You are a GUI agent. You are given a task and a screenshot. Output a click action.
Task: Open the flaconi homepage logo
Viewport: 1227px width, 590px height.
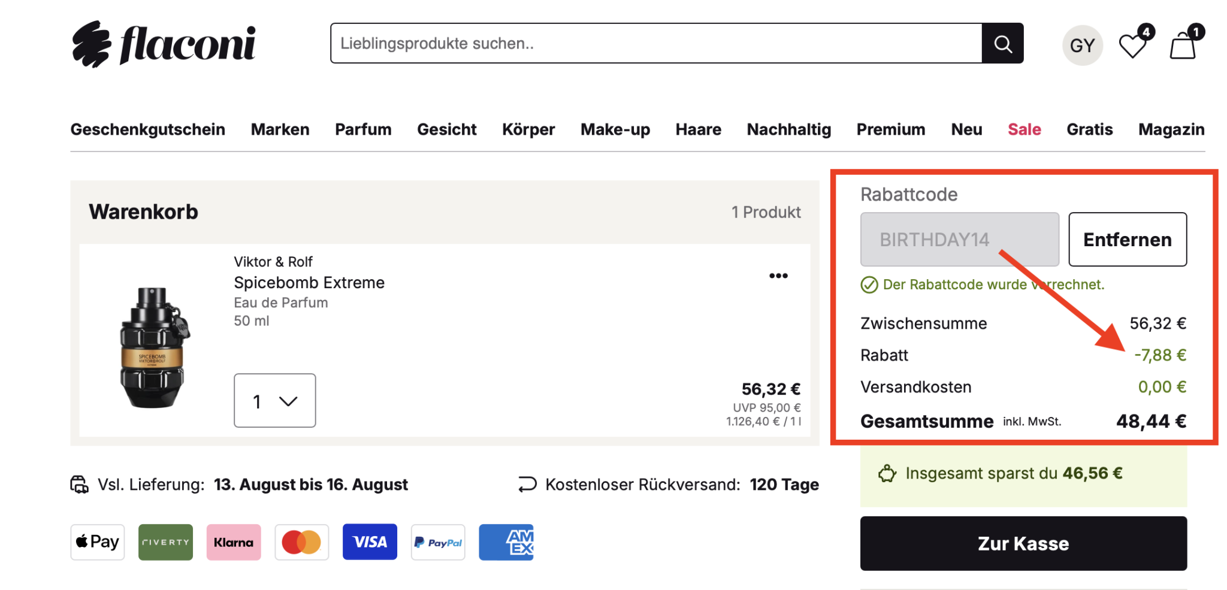tap(164, 44)
